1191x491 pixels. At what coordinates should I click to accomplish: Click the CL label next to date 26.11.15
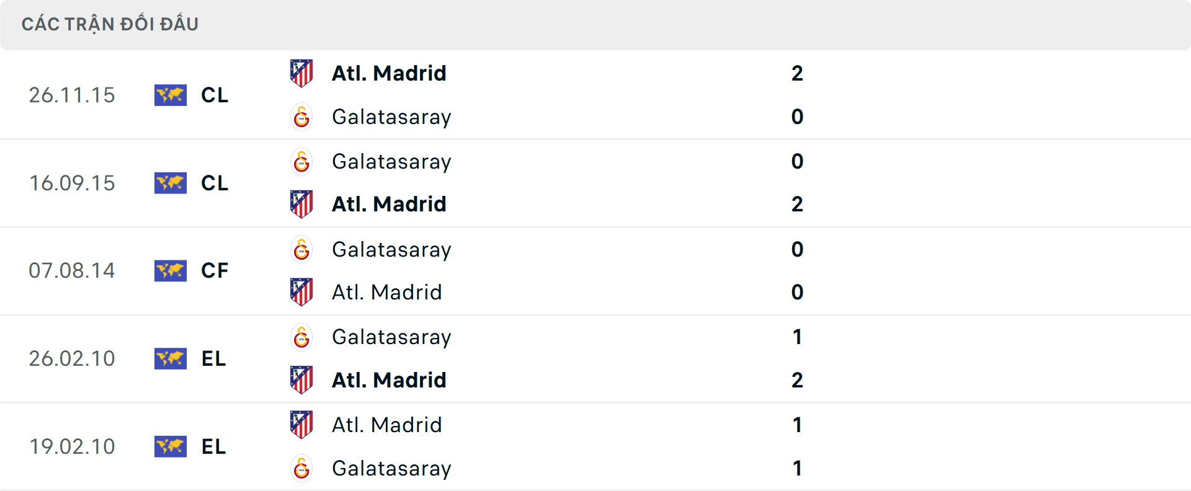[x=214, y=95]
